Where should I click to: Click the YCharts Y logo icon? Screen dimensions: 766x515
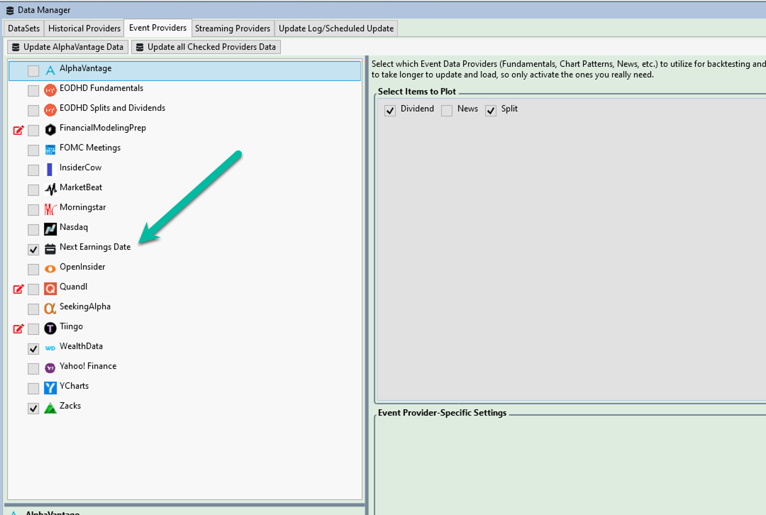tap(50, 388)
